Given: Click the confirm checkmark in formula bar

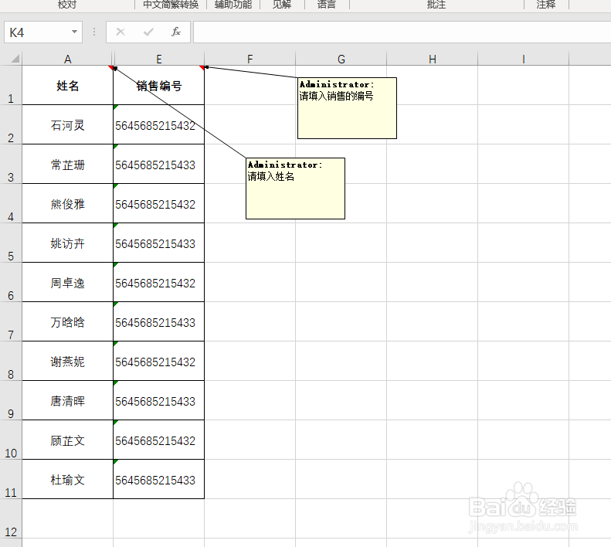Looking at the screenshot, I should (x=148, y=32).
